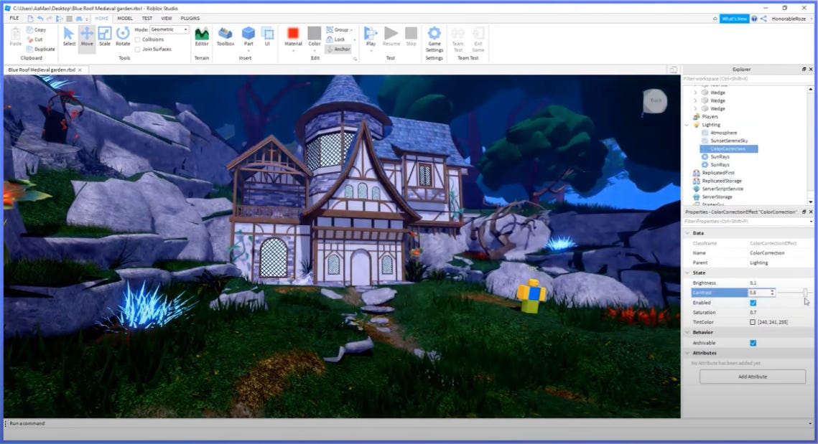Select the Blue Roof Medieval garden.rbxl tab
This screenshot has height=444, width=818.
point(42,70)
